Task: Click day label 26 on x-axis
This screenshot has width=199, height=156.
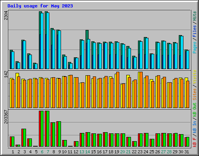Action: [157, 152]
